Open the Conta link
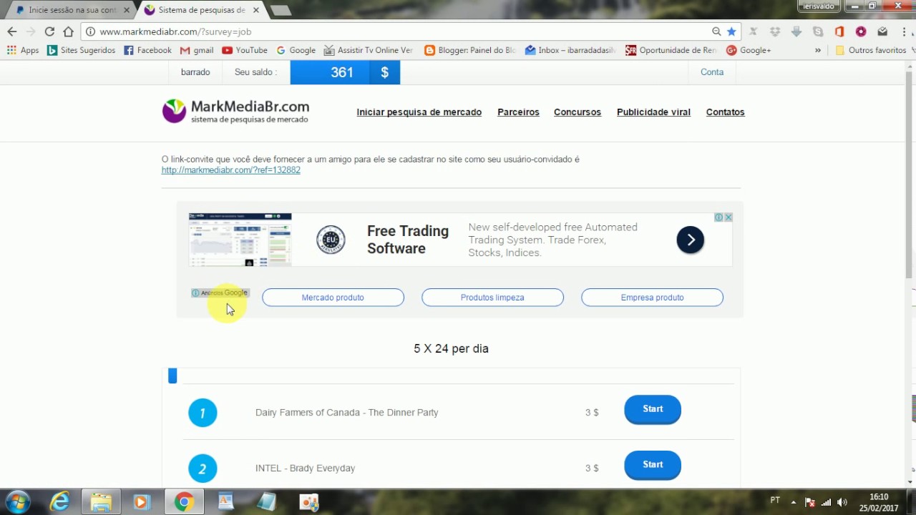The image size is (916, 515). pos(712,72)
